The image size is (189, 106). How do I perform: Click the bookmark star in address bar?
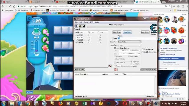pos(170,6)
